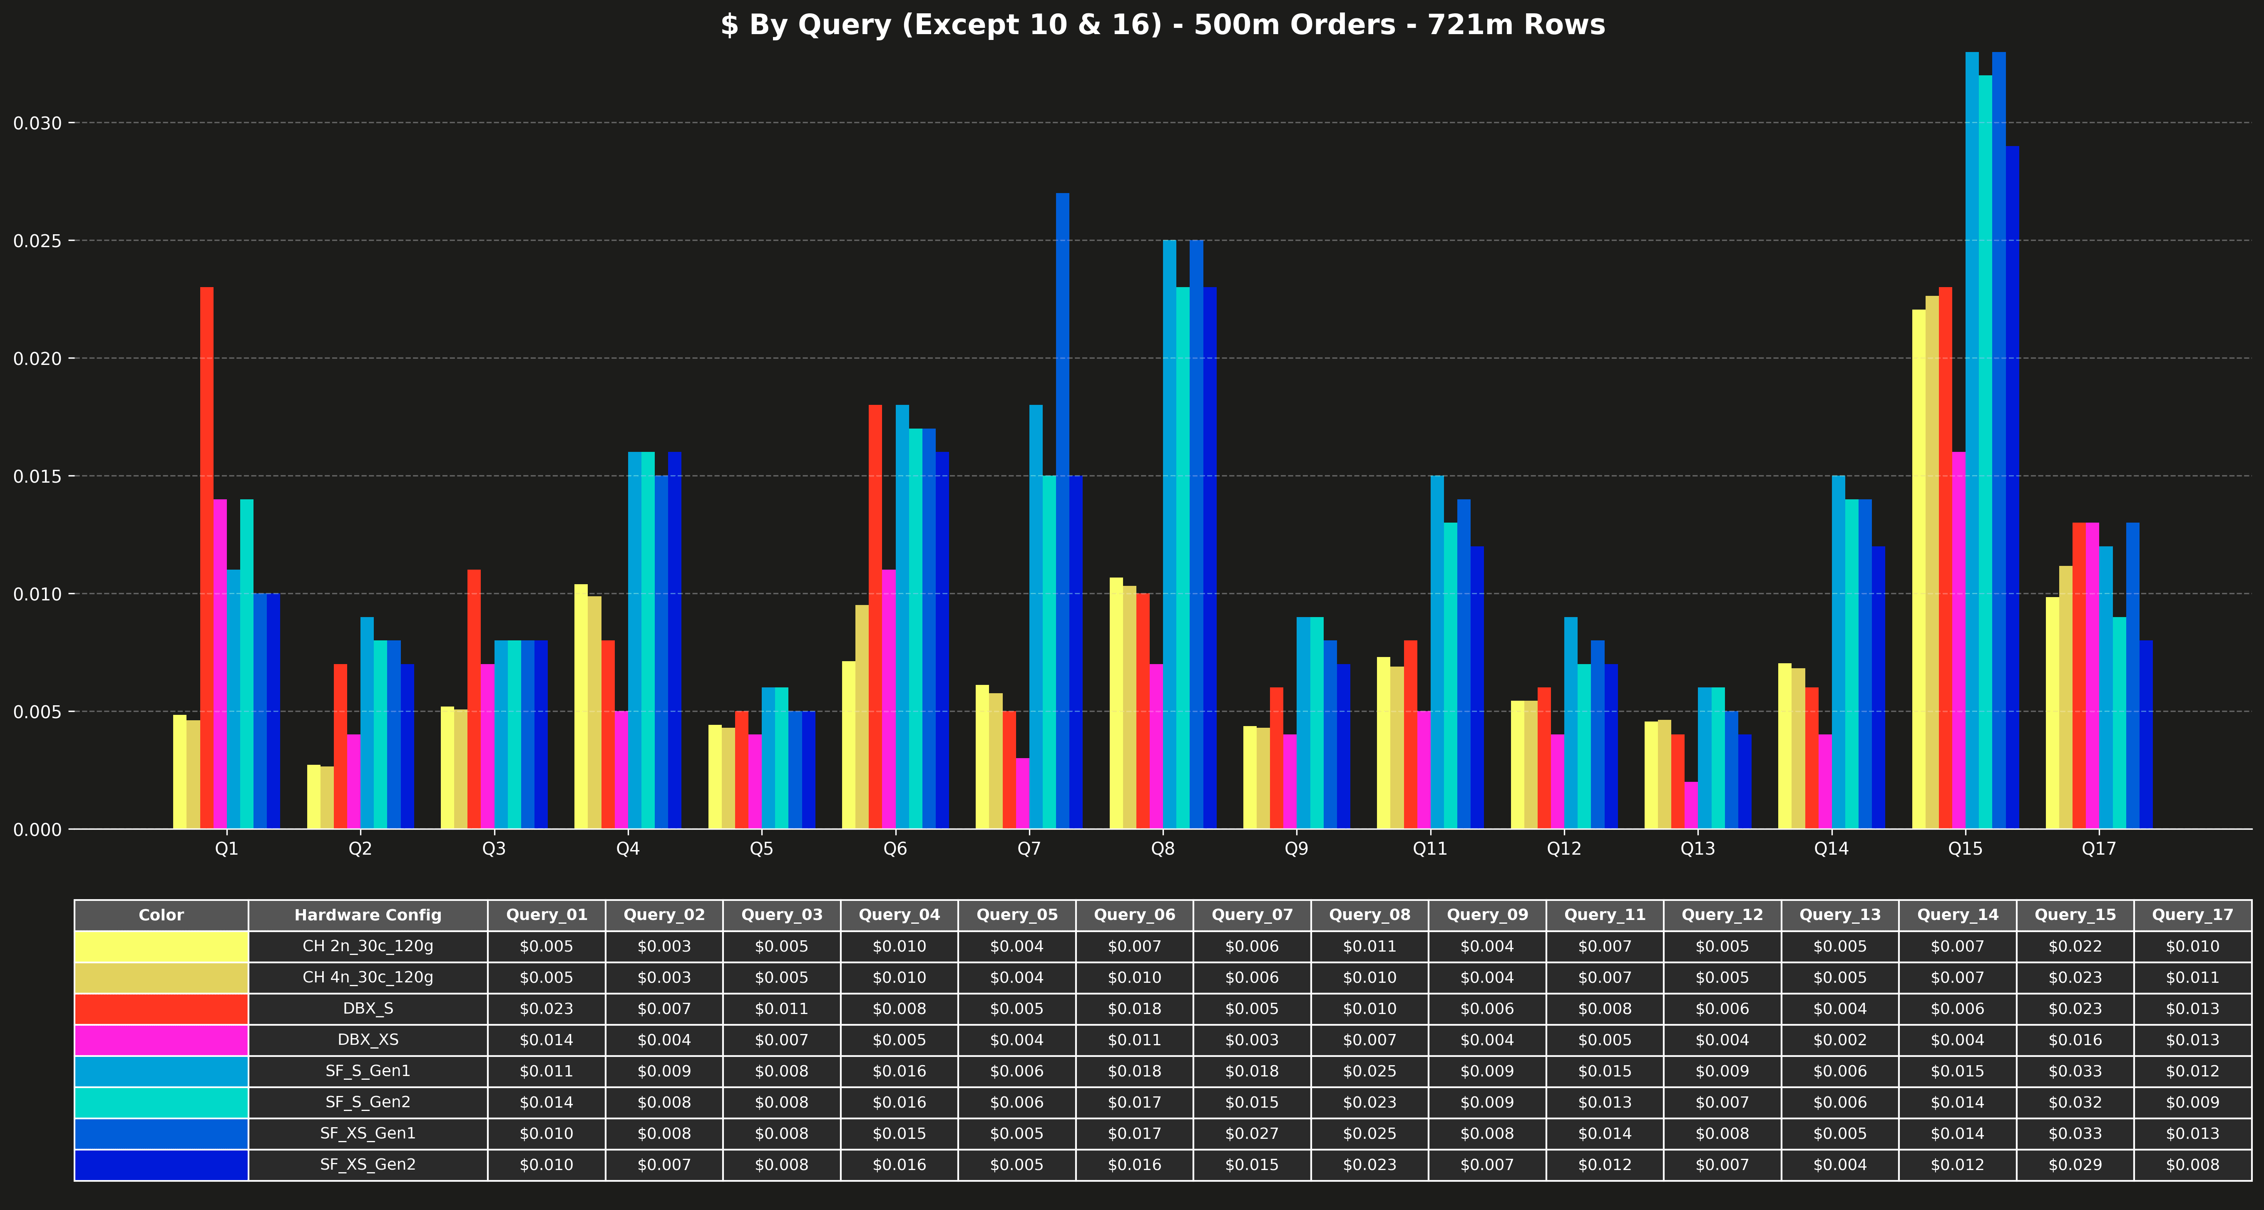The width and height of the screenshot is (2264, 1210).
Task: Click the cyan SF_S_Gen2 color swatch
Action: click(161, 1102)
